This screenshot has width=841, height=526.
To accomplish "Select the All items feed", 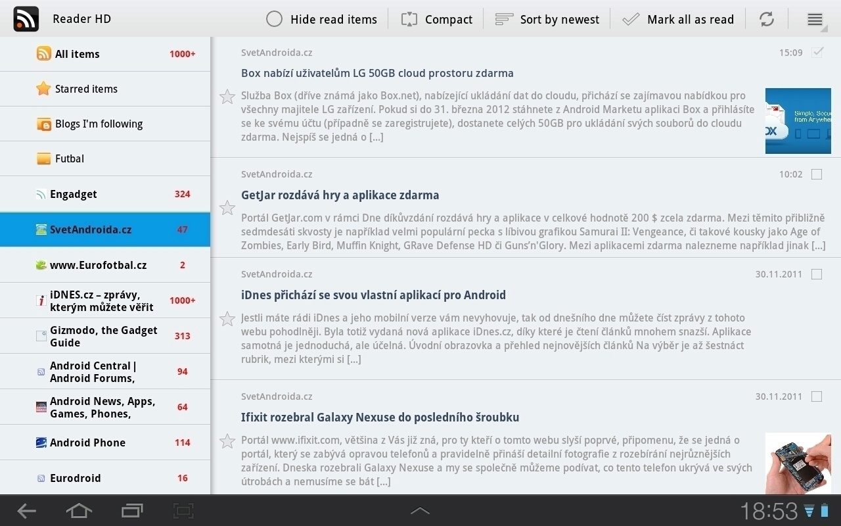I will coord(105,54).
